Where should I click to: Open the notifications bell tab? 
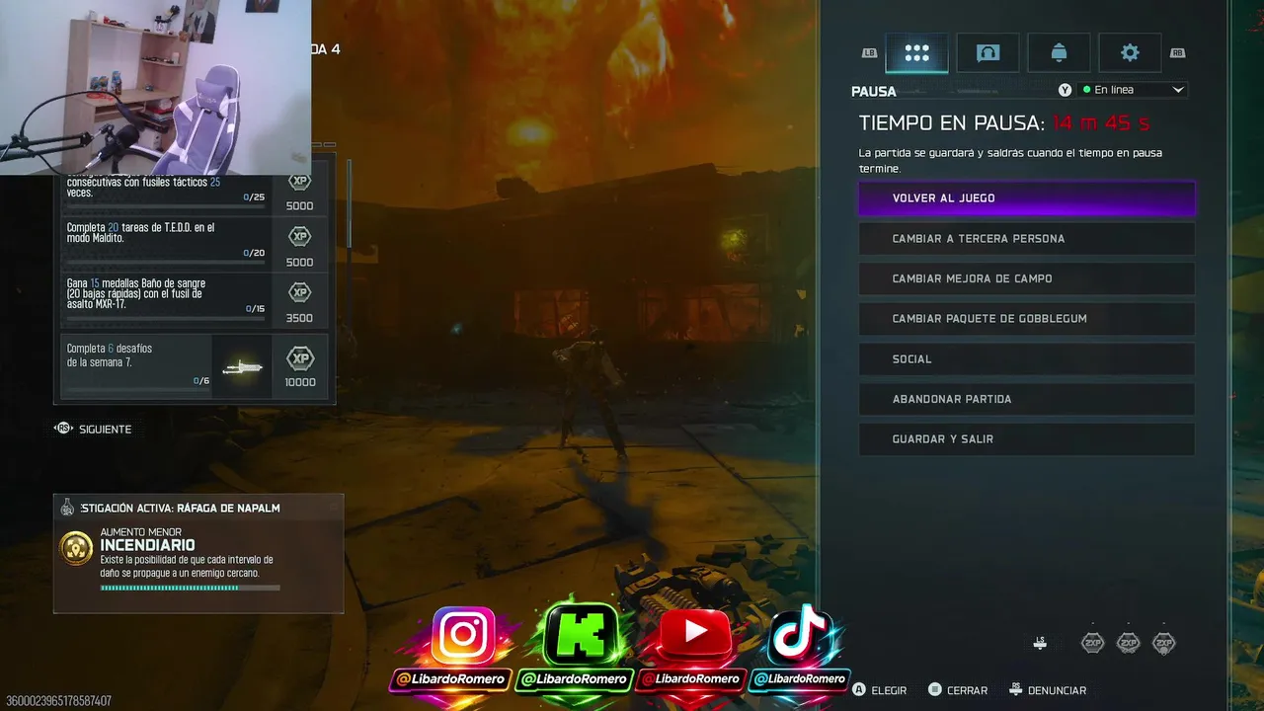pos(1059,53)
